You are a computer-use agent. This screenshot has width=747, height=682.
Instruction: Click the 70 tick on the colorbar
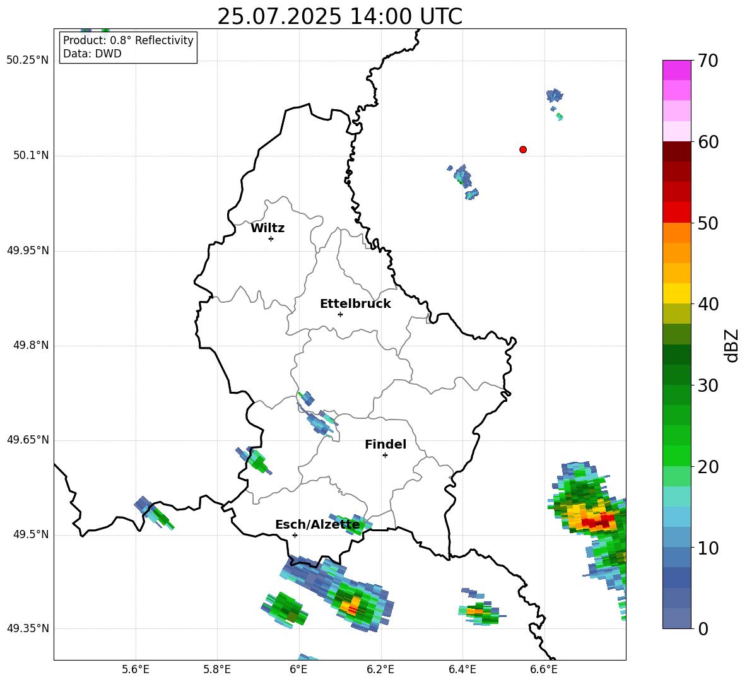coord(709,61)
